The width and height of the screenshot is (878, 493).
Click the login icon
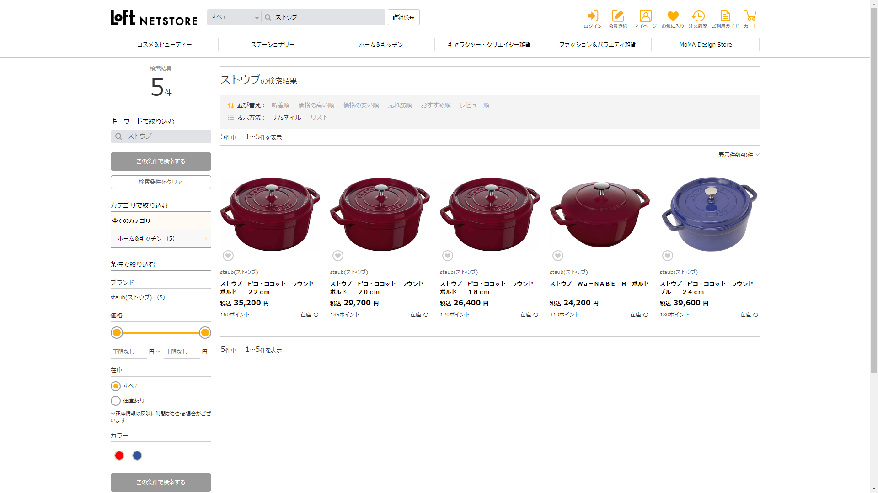(x=593, y=19)
